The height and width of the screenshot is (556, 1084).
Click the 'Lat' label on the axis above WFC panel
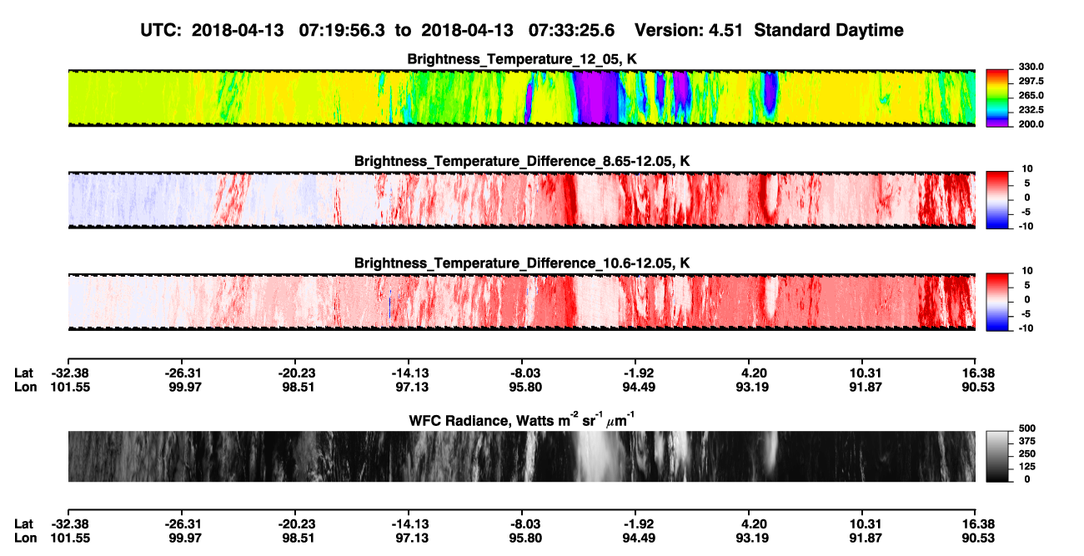click(24, 373)
